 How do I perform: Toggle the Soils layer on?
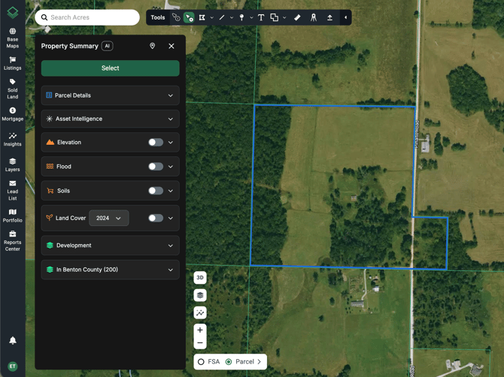155,191
